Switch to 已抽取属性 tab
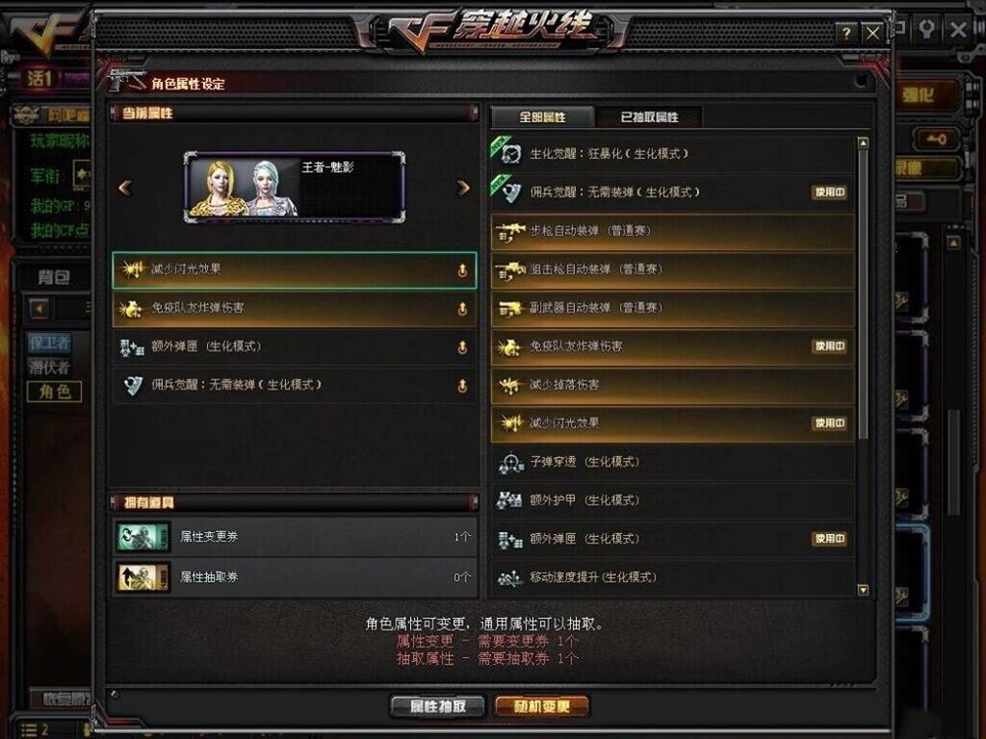The width and height of the screenshot is (986, 739). coord(649,116)
